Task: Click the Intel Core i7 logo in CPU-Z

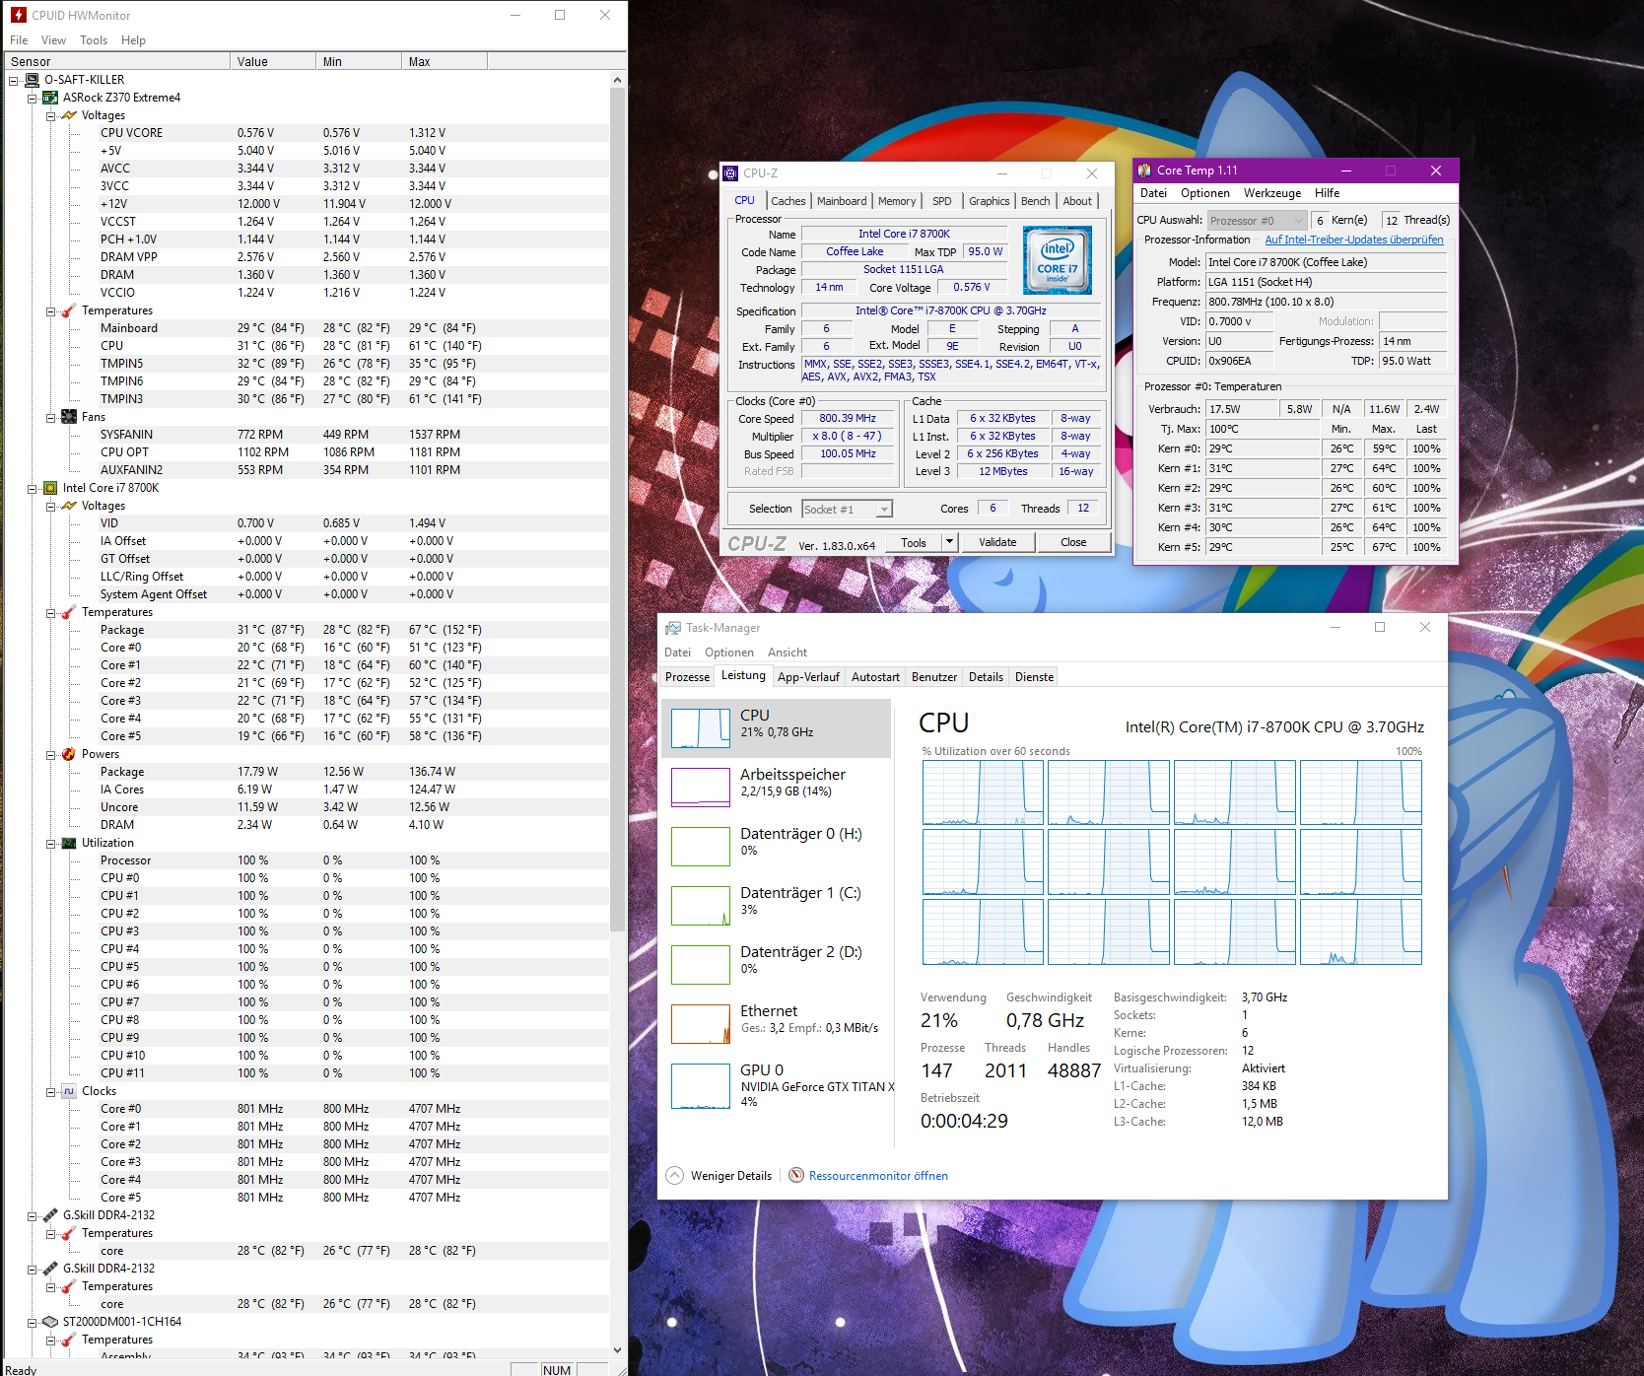Action: point(1058,260)
